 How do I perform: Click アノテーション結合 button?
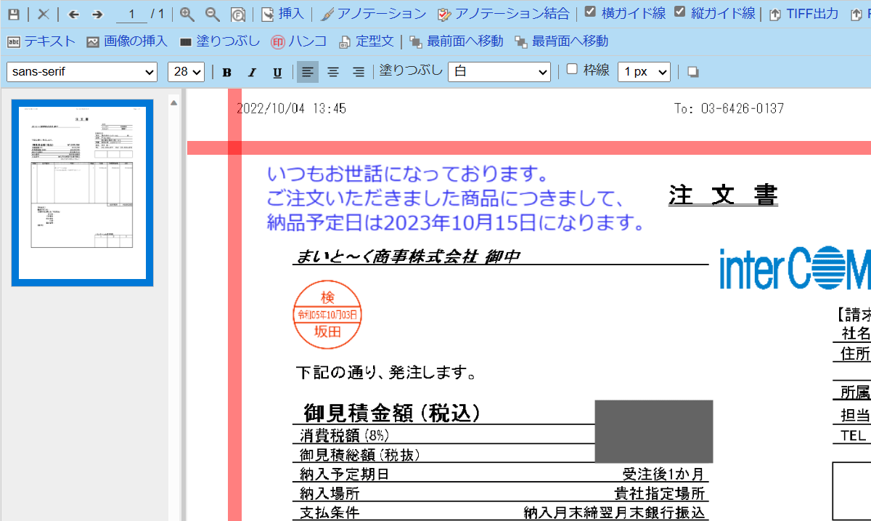[x=503, y=14]
